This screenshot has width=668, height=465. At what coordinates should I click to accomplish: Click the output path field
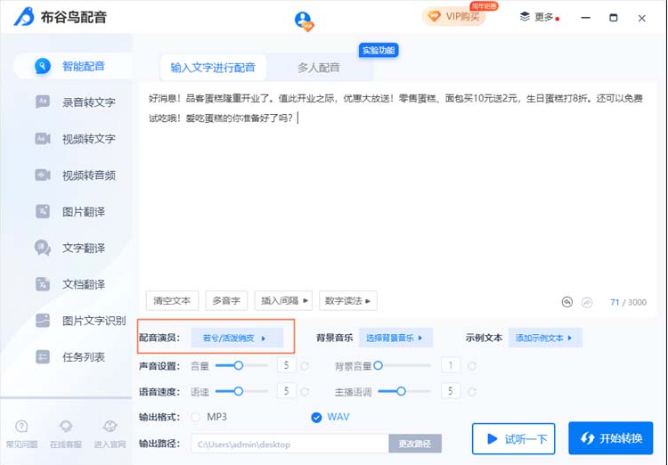(289, 445)
